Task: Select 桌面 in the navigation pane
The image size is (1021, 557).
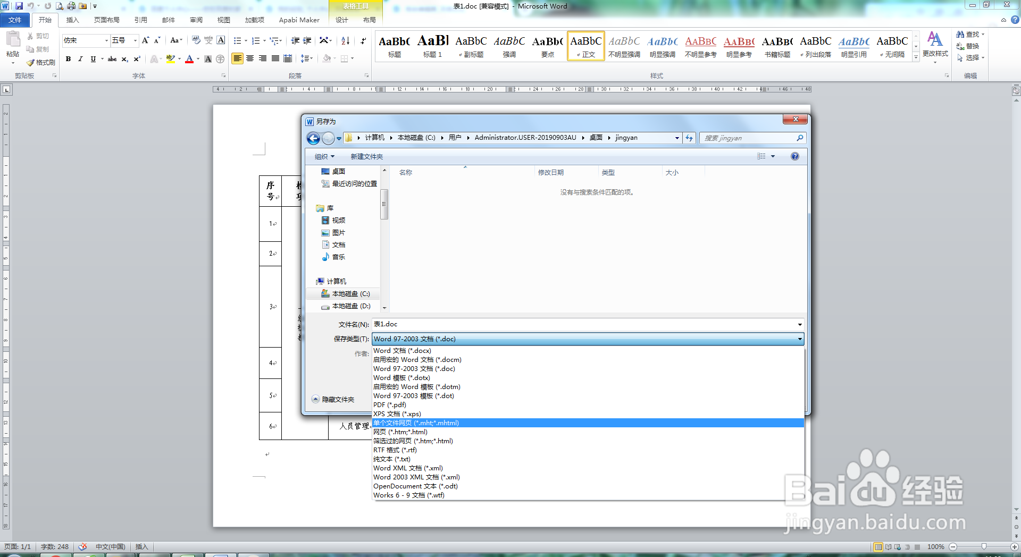Action: click(333, 171)
